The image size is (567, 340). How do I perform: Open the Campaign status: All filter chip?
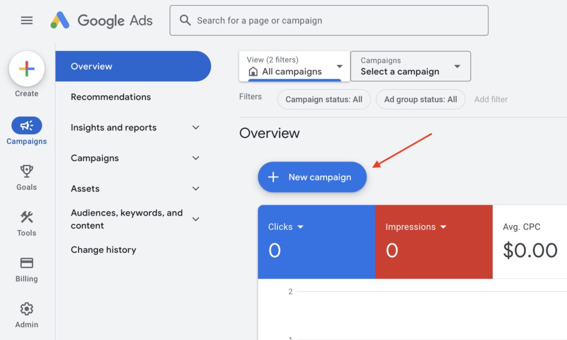[323, 100]
